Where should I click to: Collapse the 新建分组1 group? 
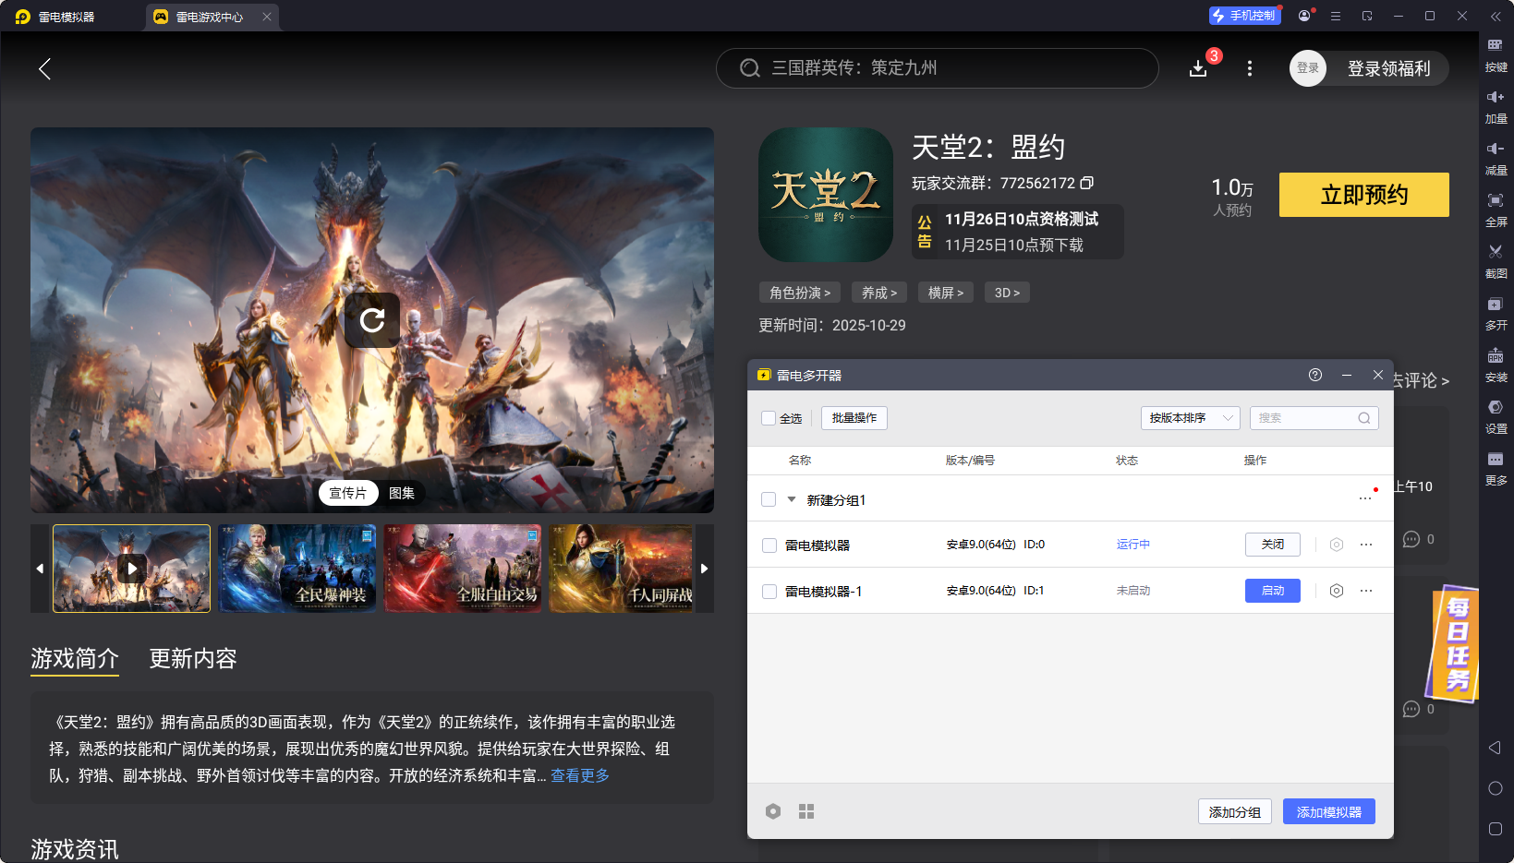791,499
